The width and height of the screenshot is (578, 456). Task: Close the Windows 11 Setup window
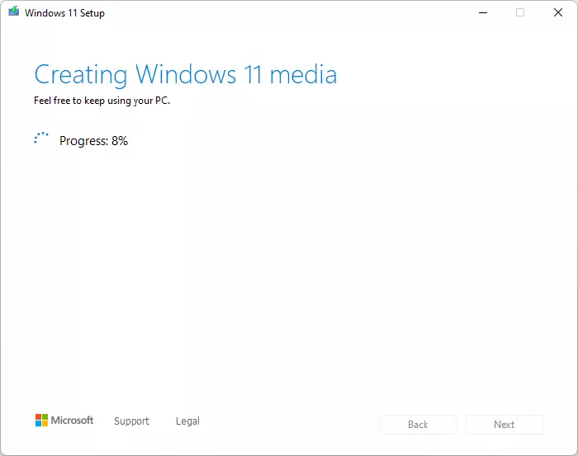click(x=558, y=12)
